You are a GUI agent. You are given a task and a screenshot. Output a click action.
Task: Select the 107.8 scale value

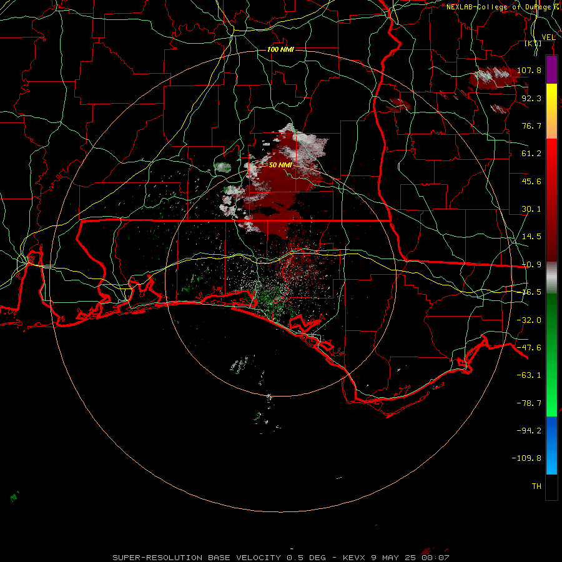pos(529,70)
